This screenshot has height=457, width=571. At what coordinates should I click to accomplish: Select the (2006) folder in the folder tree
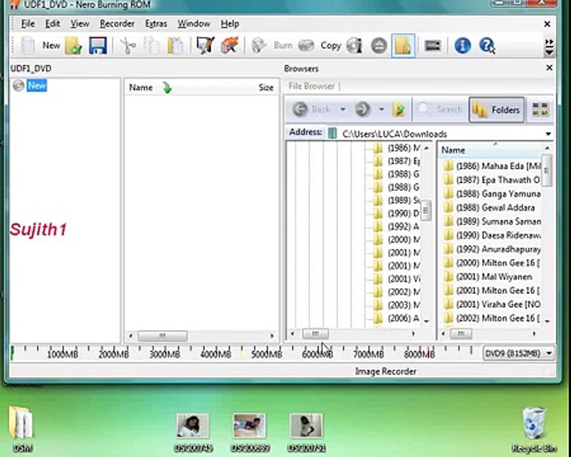point(397,318)
